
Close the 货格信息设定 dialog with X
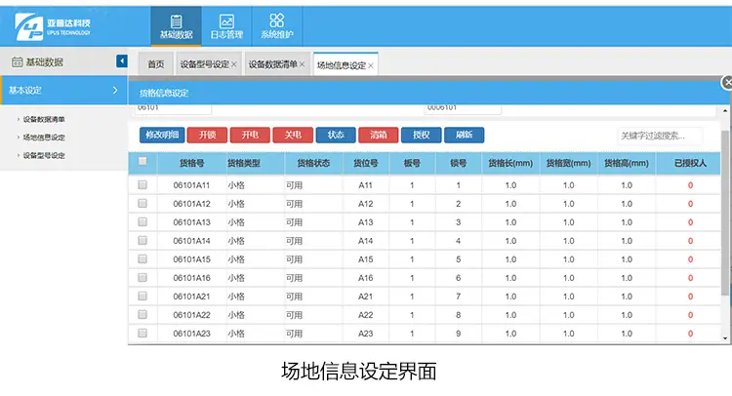(727, 83)
